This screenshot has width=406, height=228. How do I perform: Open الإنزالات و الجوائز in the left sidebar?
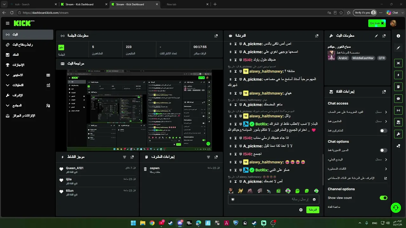coord(28,116)
